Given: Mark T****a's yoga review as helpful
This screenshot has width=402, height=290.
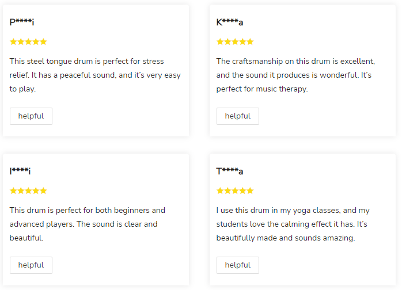Looking at the screenshot, I should coord(237,265).
